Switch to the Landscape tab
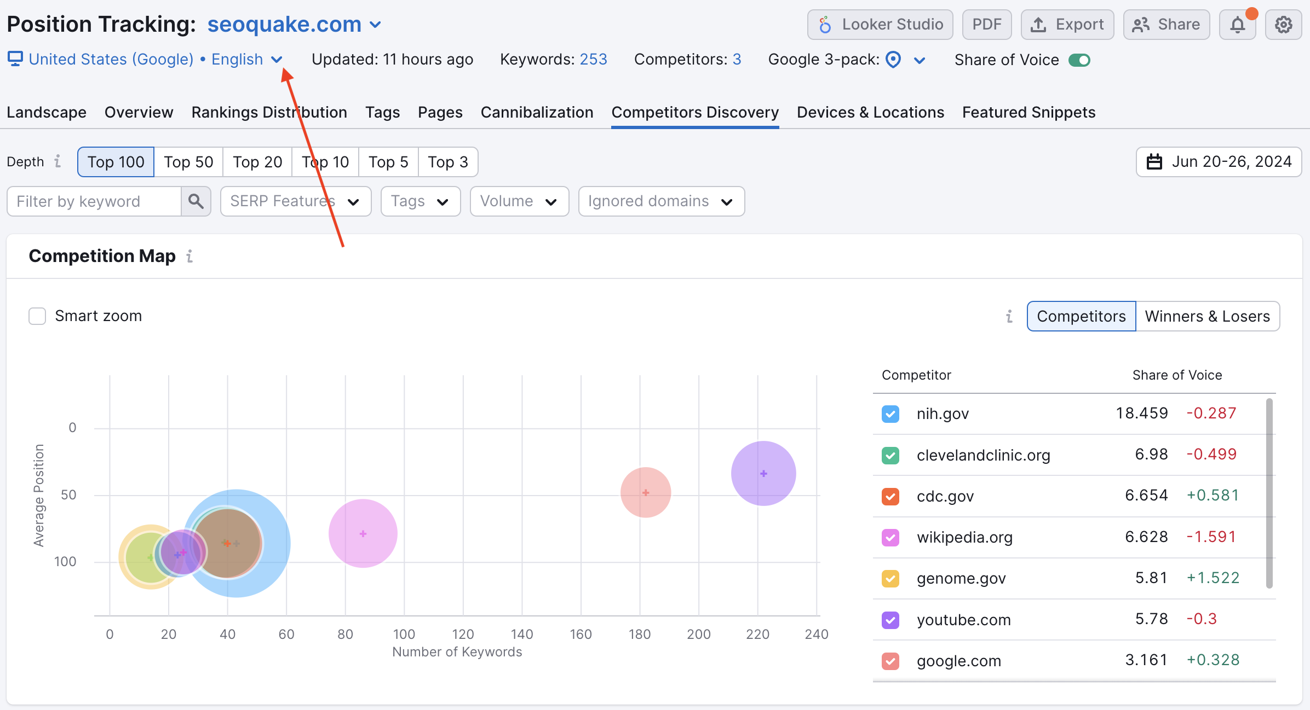 pyautogui.click(x=47, y=112)
